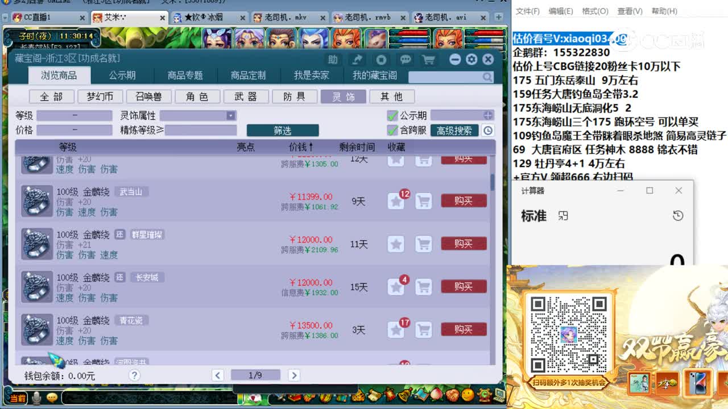Image resolution: width=728 pixels, height=409 pixels.
Task: Add the 群星璀璨 item to cart
Action: tap(423, 244)
